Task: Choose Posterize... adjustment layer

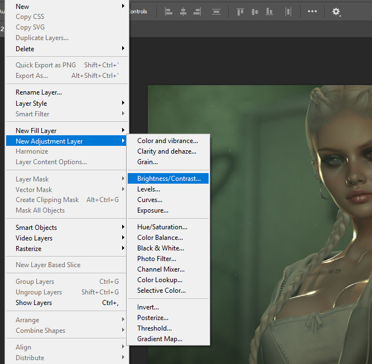Action: point(168,318)
